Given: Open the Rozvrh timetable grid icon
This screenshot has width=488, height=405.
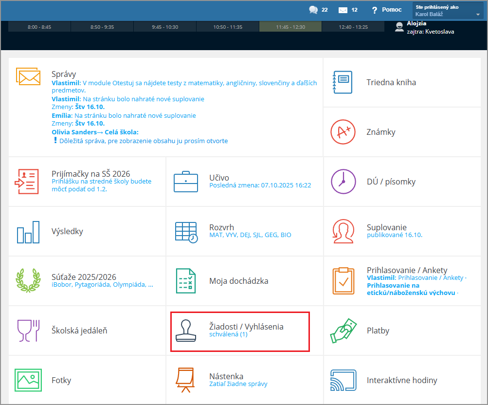Looking at the screenshot, I should click(x=186, y=232).
